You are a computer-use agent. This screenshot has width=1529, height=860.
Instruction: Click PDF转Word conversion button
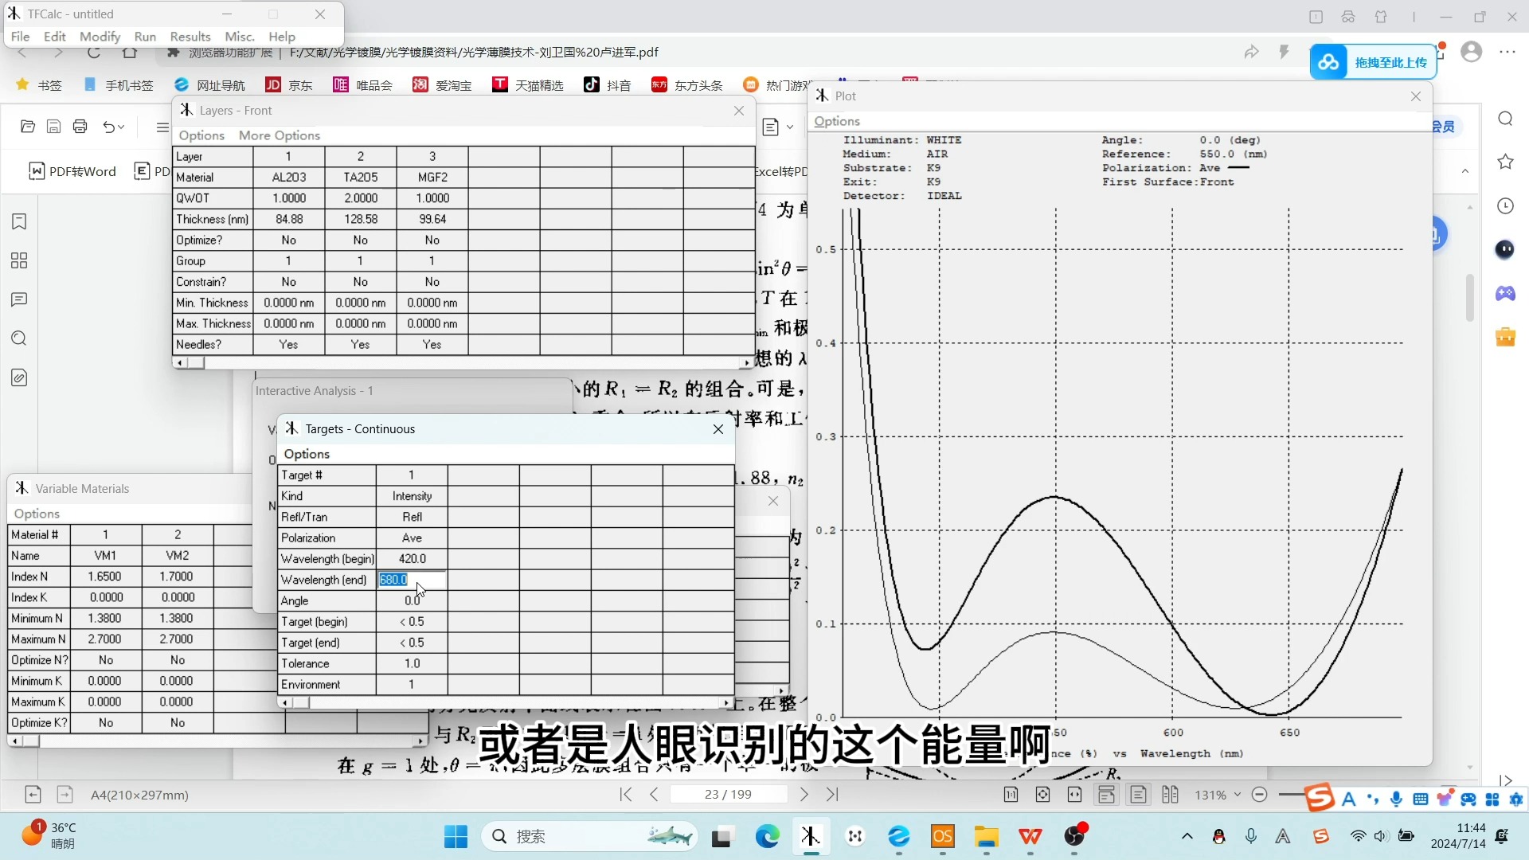72,171
